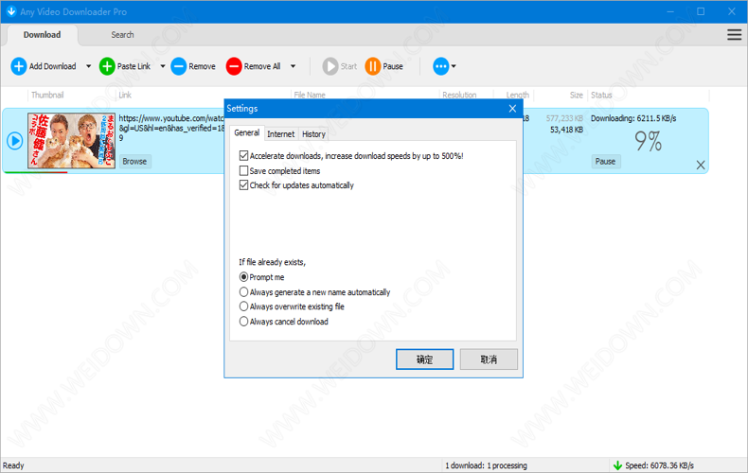Click the green speed arrow in status bar
Viewport: 748px width, 473px height.
pyautogui.click(x=617, y=465)
